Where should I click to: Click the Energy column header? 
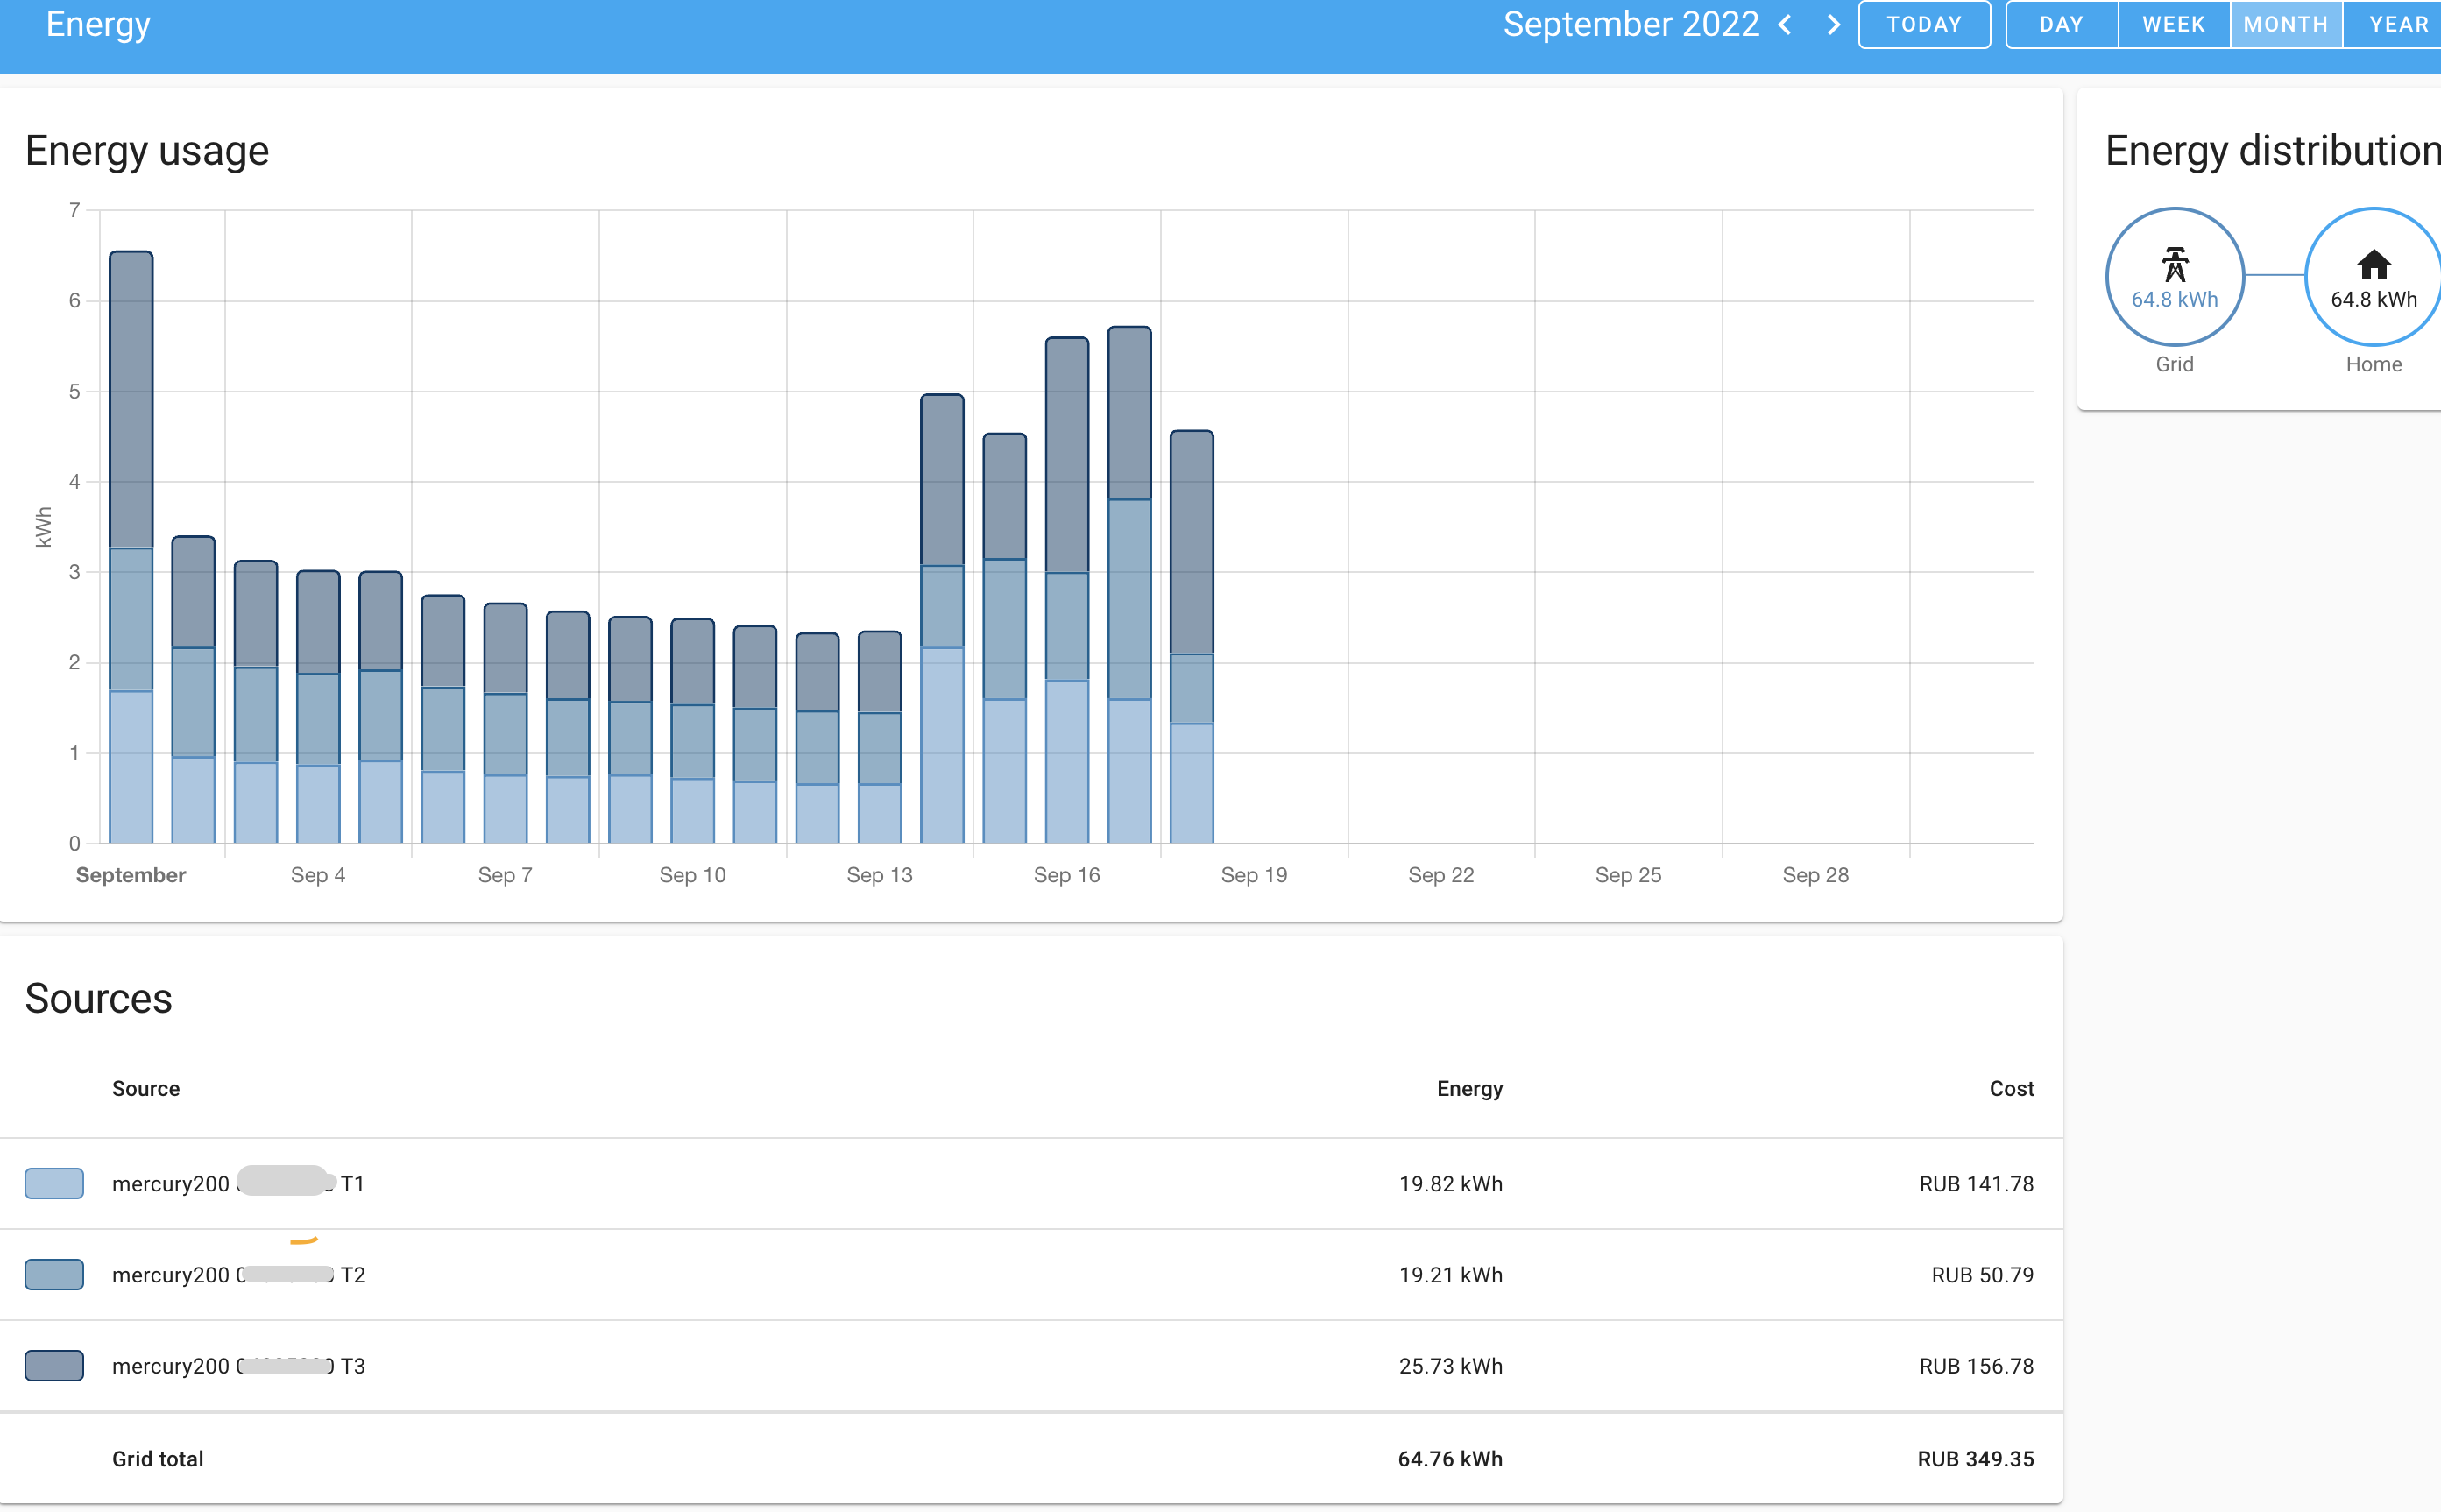(1469, 1088)
